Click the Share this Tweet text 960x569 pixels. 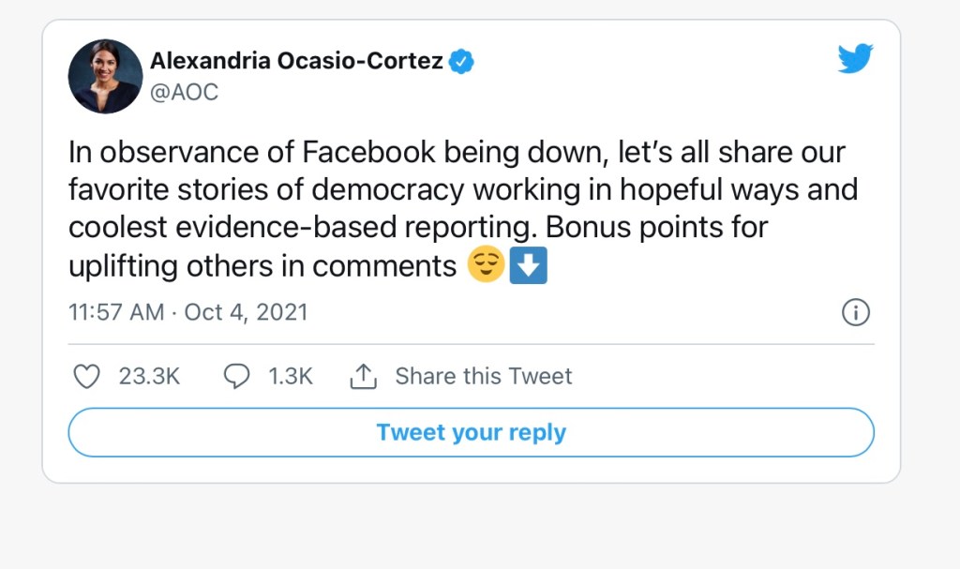coord(483,377)
